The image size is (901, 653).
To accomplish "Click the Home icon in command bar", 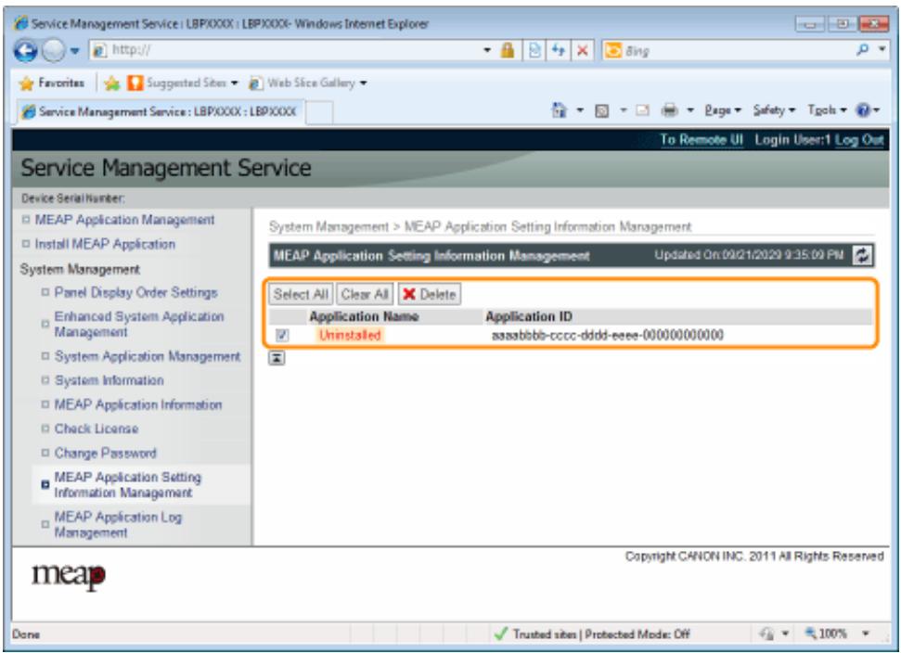I will [x=559, y=109].
